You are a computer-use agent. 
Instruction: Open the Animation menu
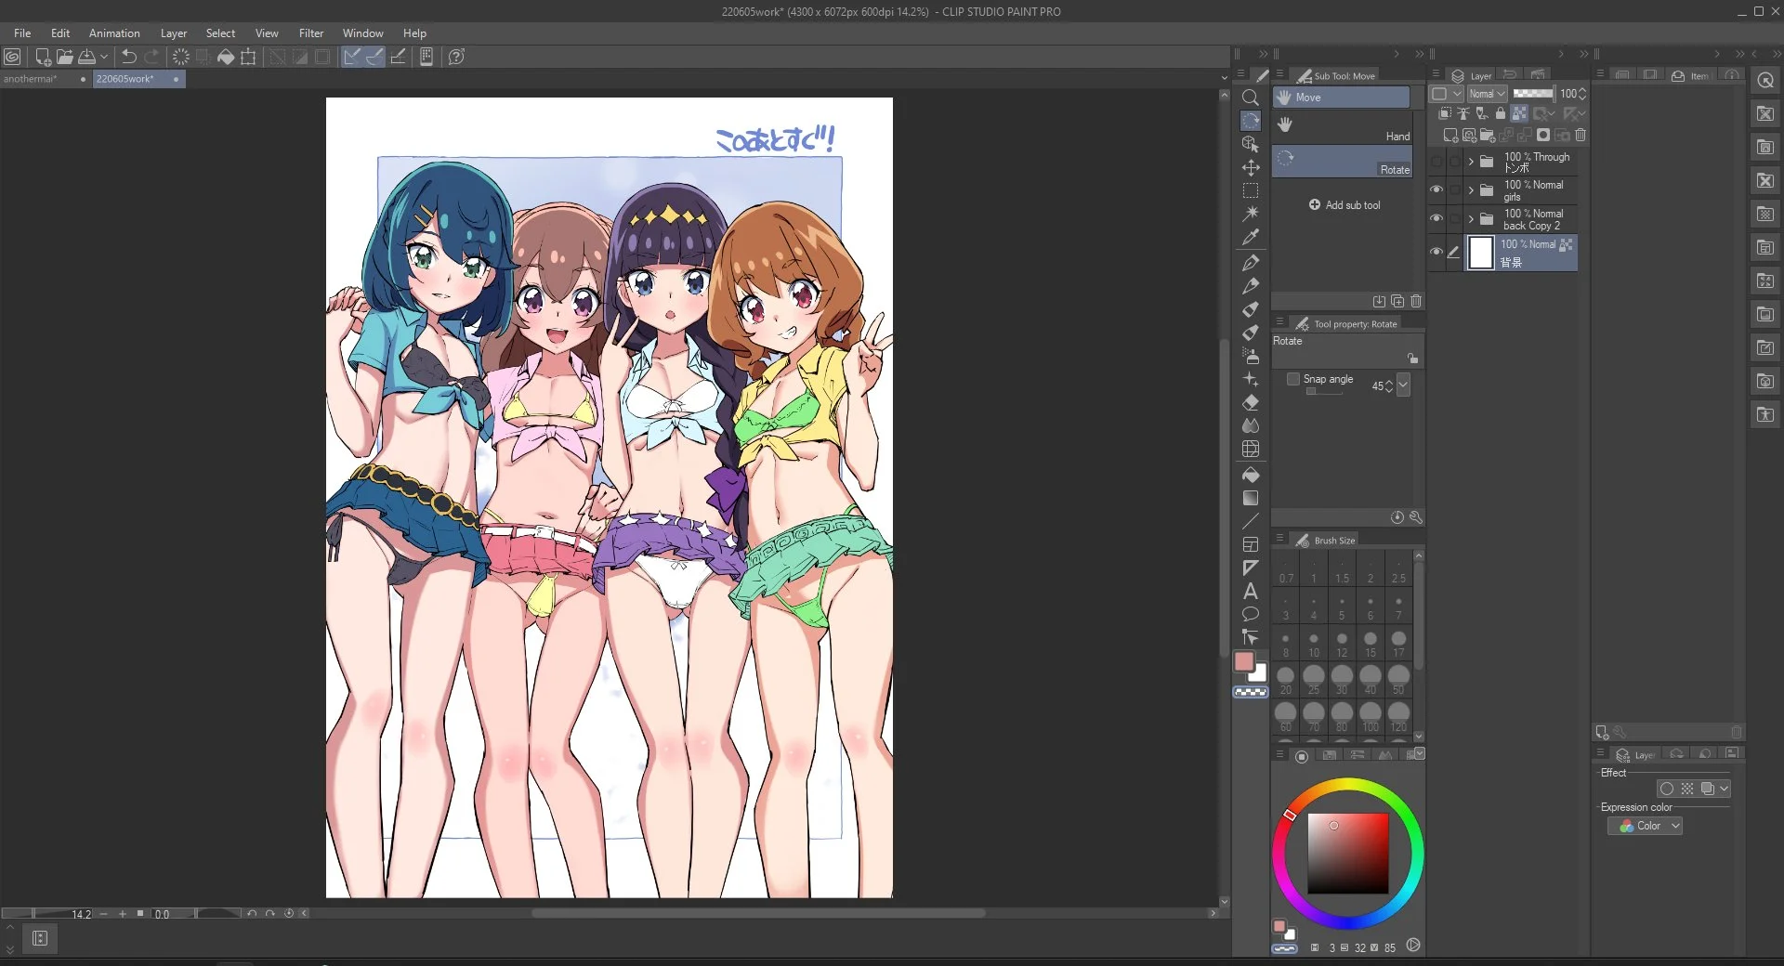(114, 33)
